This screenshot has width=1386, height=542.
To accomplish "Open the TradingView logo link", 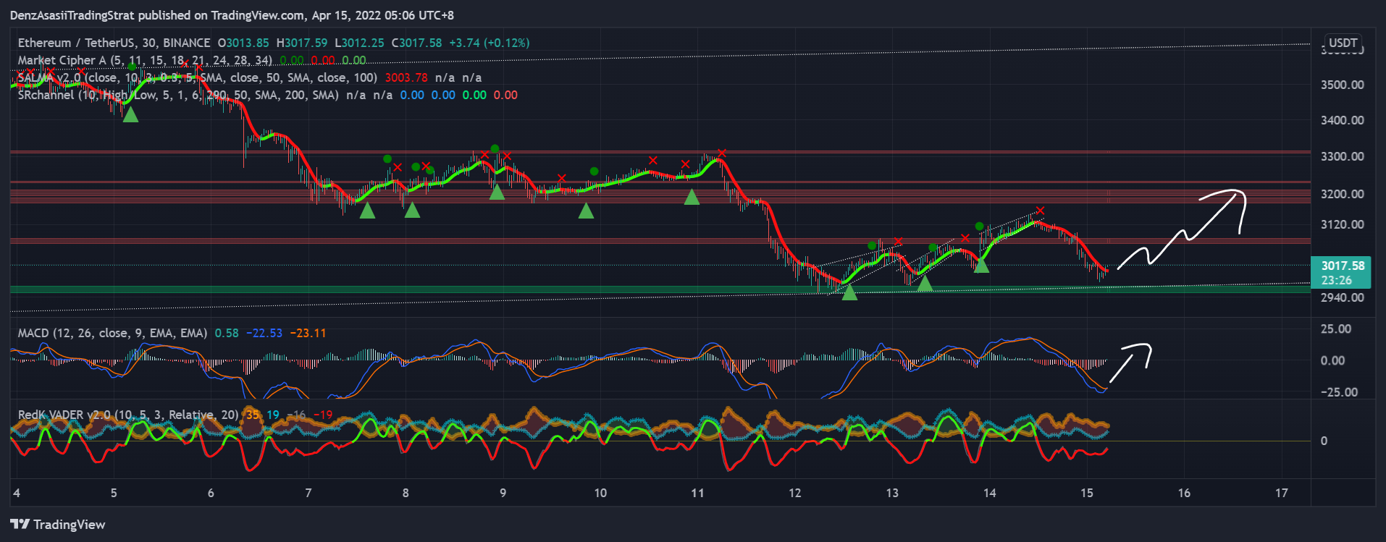I will tap(58, 525).
